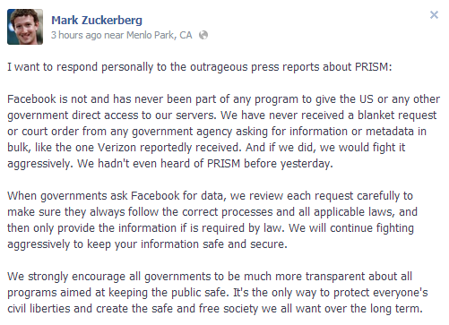Click the "3 hours ago" timestamp
The image size is (449, 325).
pyautogui.click(x=76, y=35)
